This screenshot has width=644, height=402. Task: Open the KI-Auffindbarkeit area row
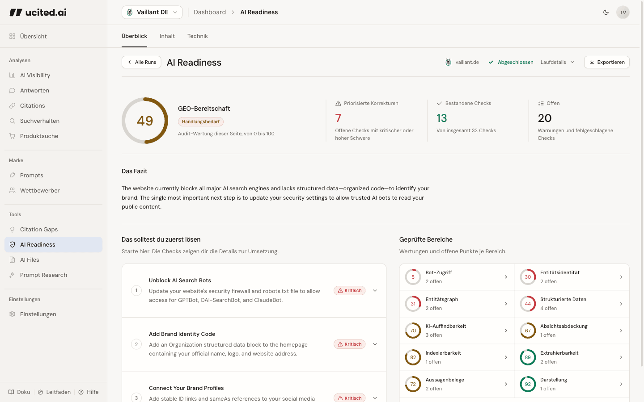coord(457,331)
